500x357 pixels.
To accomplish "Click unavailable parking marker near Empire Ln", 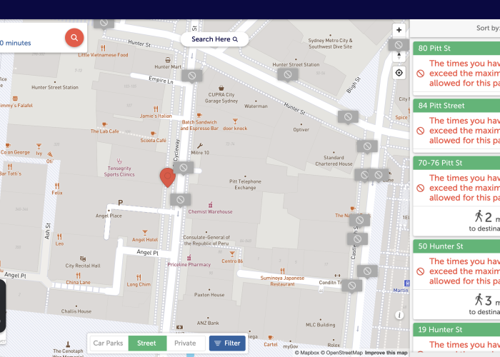I will click(x=192, y=76).
